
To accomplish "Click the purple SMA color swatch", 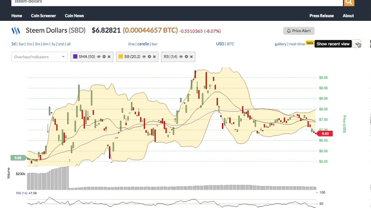I will (x=75, y=57).
